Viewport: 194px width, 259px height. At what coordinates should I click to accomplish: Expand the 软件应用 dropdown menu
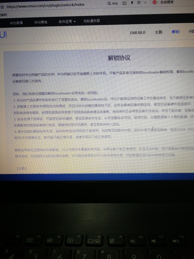tap(67, 22)
